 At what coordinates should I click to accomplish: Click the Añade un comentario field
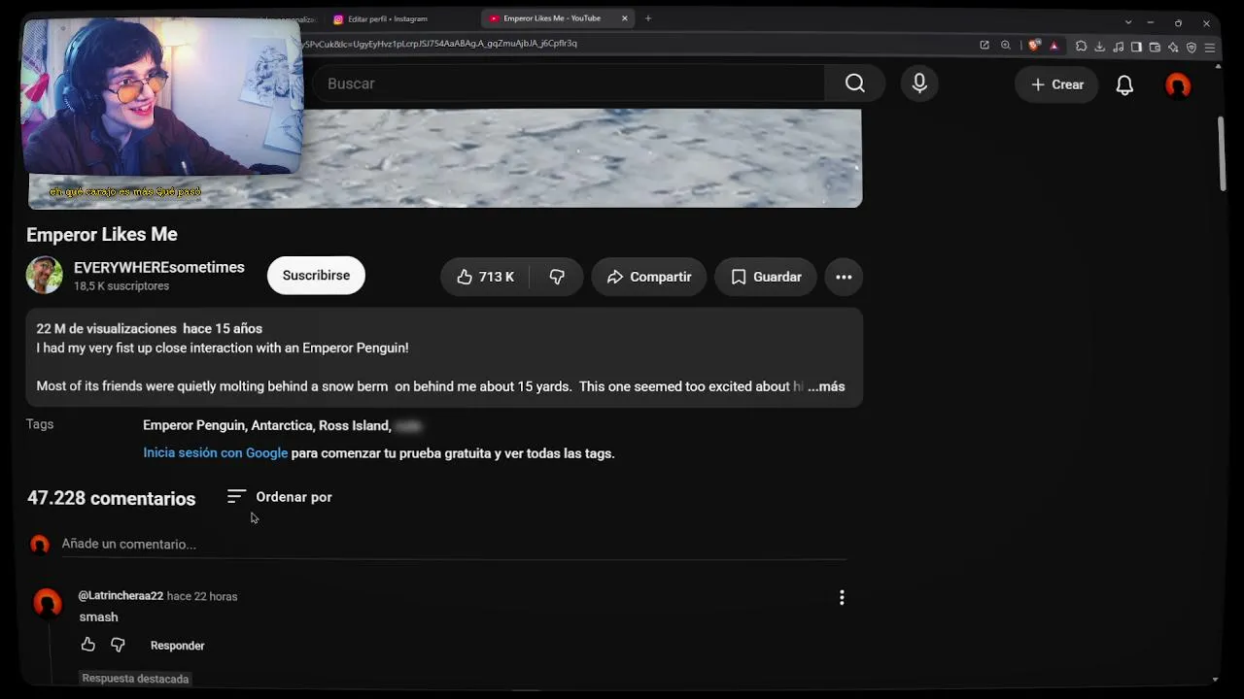pos(454,545)
